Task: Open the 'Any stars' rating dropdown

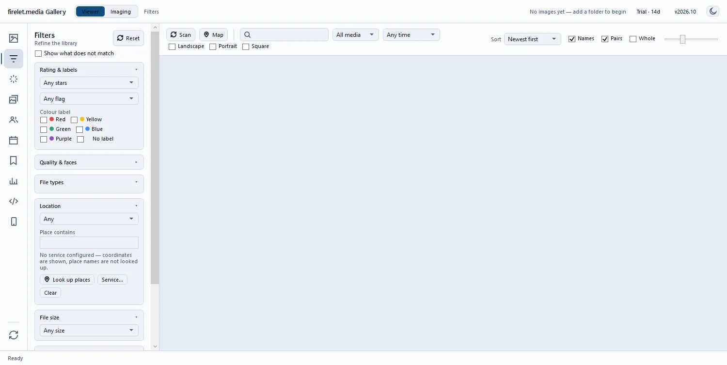Action: [89, 83]
